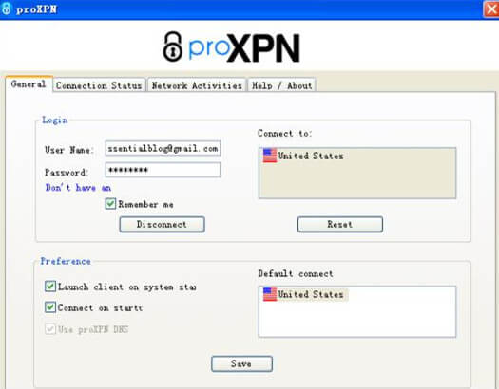Viewport: 499px width, 389px height.
Task: Open the Network Activities tab
Action: point(197,85)
